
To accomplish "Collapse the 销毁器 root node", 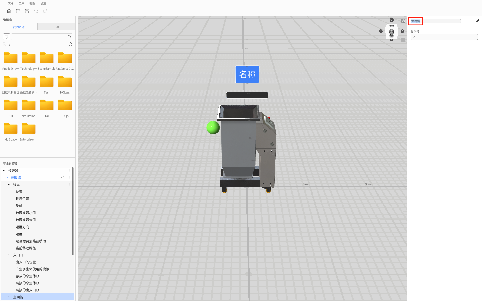I will (x=4, y=171).
